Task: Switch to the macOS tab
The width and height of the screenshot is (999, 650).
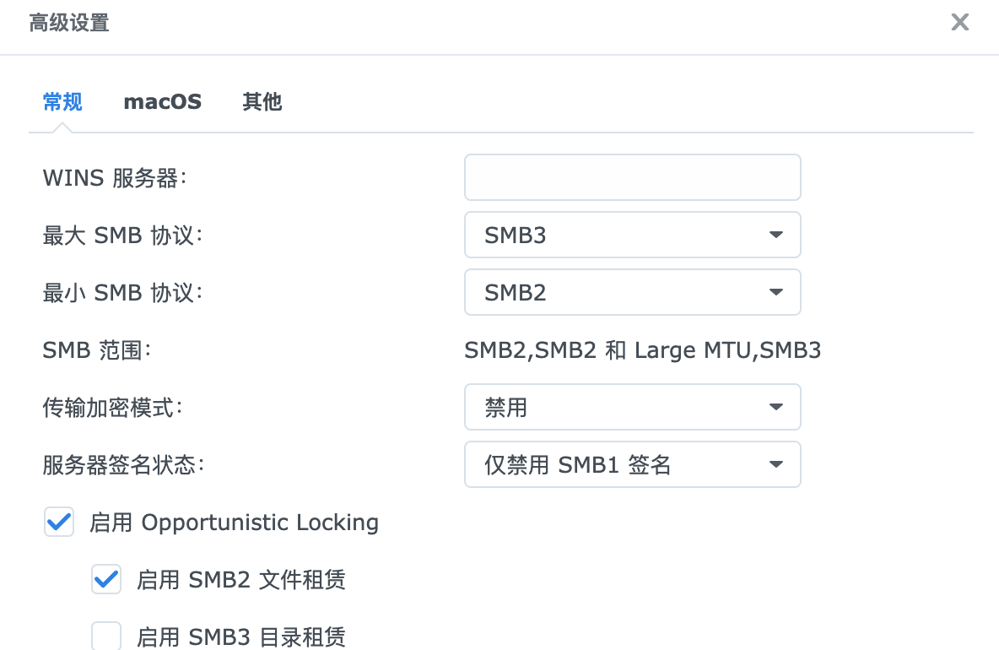Action: coord(162,102)
